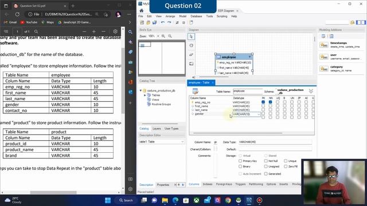Click the Windows Start button
This screenshot has width=367, height=206.
click(x=108, y=200)
